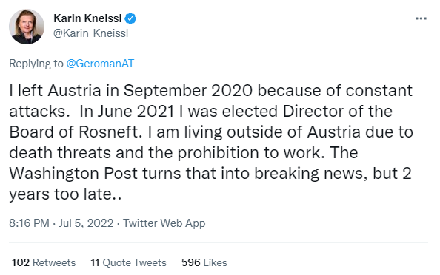The height and width of the screenshot is (275, 440).
Task: Open the tweet's three-dot more options menu
Action: pos(421,18)
